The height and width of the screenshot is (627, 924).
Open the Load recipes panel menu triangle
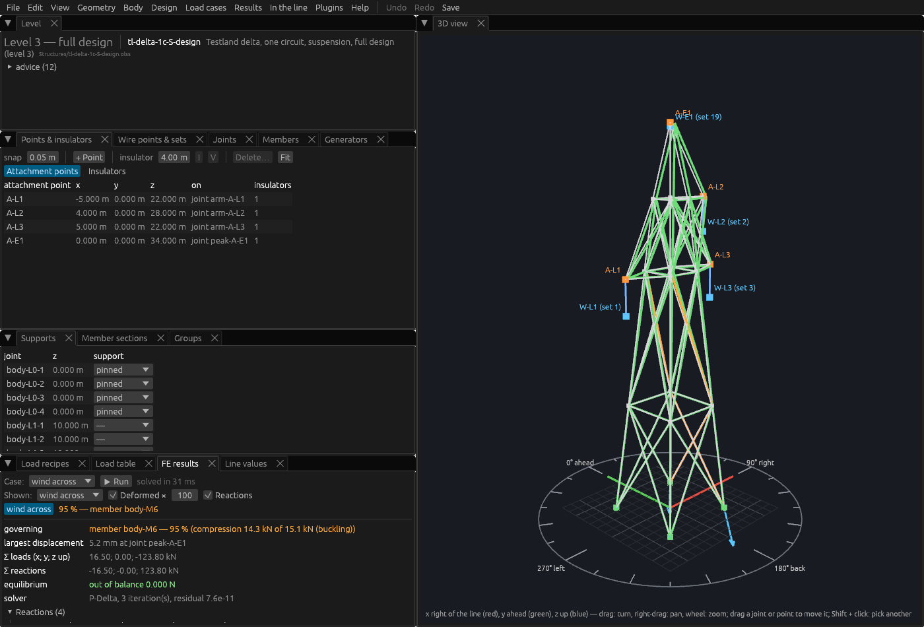tap(8, 463)
